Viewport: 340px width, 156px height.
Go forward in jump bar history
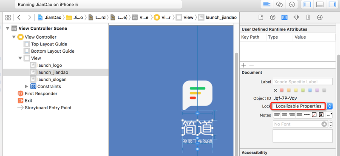(x=30, y=17)
